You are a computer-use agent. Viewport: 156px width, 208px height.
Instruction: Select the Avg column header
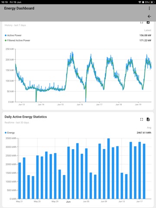(149, 128)
